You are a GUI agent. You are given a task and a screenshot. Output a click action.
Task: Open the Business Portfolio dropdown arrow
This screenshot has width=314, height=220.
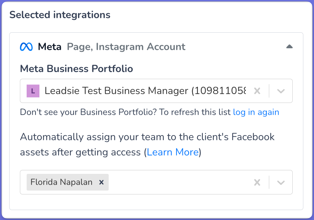coord(281,91)
